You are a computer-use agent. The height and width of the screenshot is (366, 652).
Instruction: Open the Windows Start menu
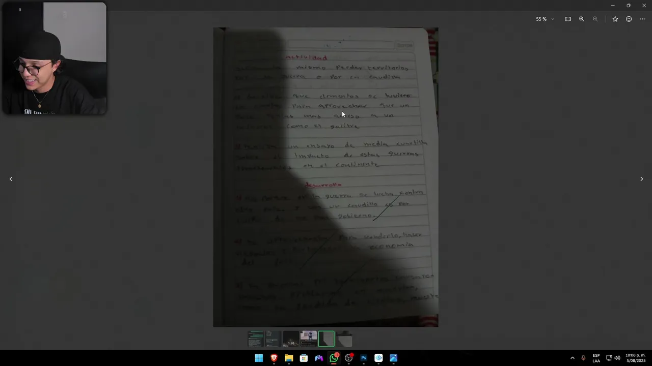click(259, 358)
